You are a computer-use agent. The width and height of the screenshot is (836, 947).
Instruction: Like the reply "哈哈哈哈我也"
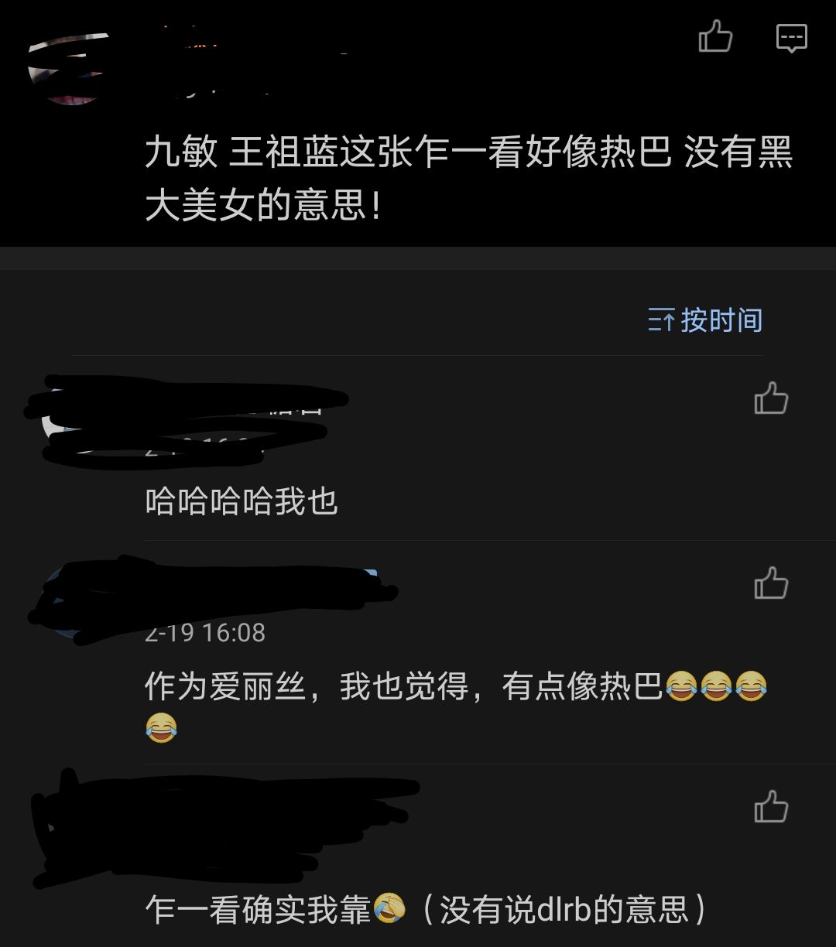tap(771, 399)
